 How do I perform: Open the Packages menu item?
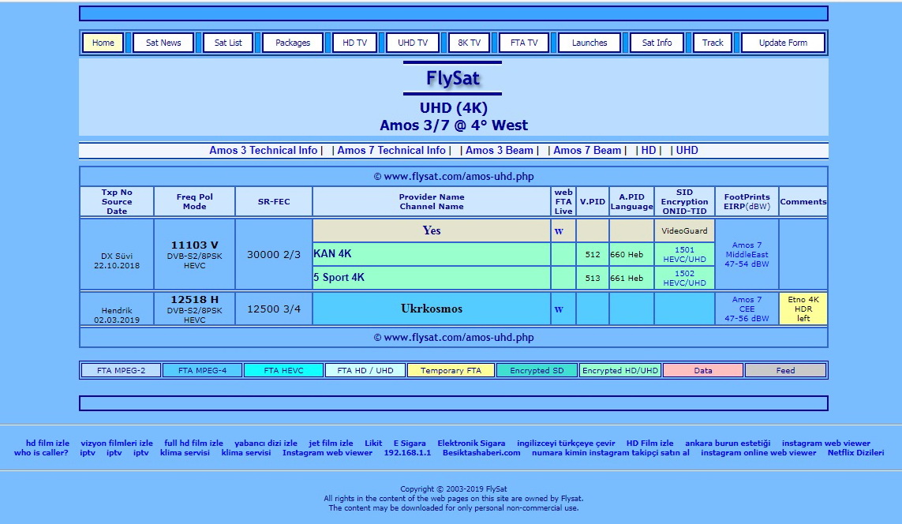[292, 43]
